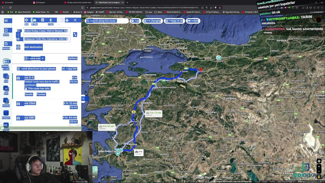Select the Best travel mode icon

[26, 20]
